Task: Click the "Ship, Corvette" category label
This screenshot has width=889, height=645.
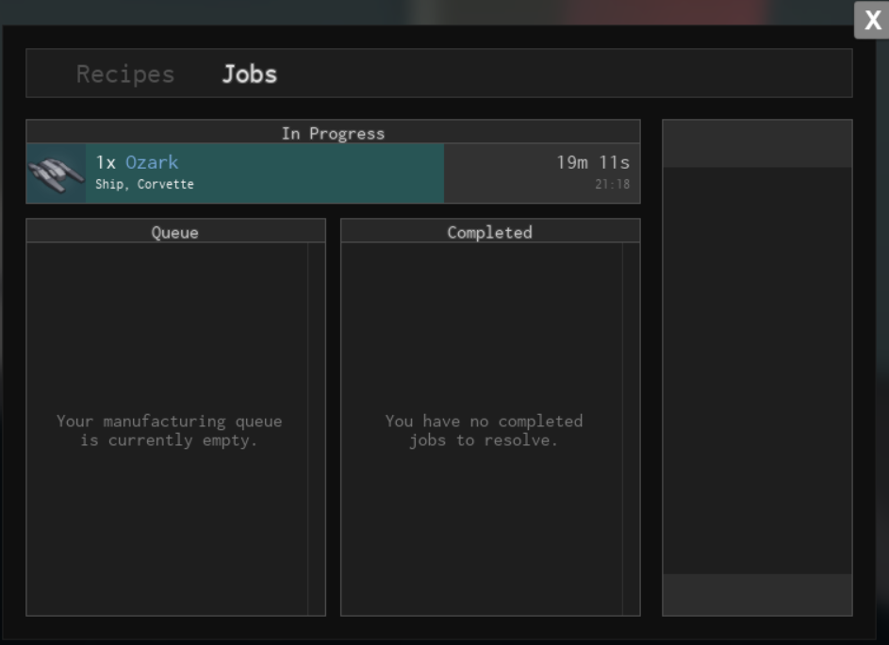Action: pyautogui.click(x=144, y=185)
